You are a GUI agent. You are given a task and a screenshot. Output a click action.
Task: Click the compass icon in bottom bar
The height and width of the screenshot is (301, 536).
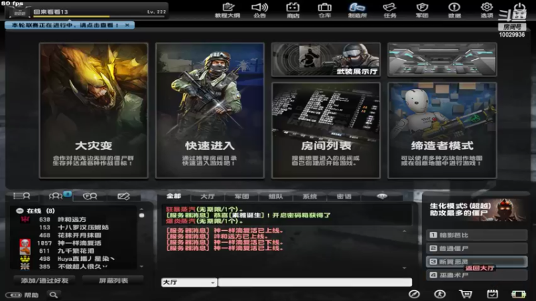414,294
